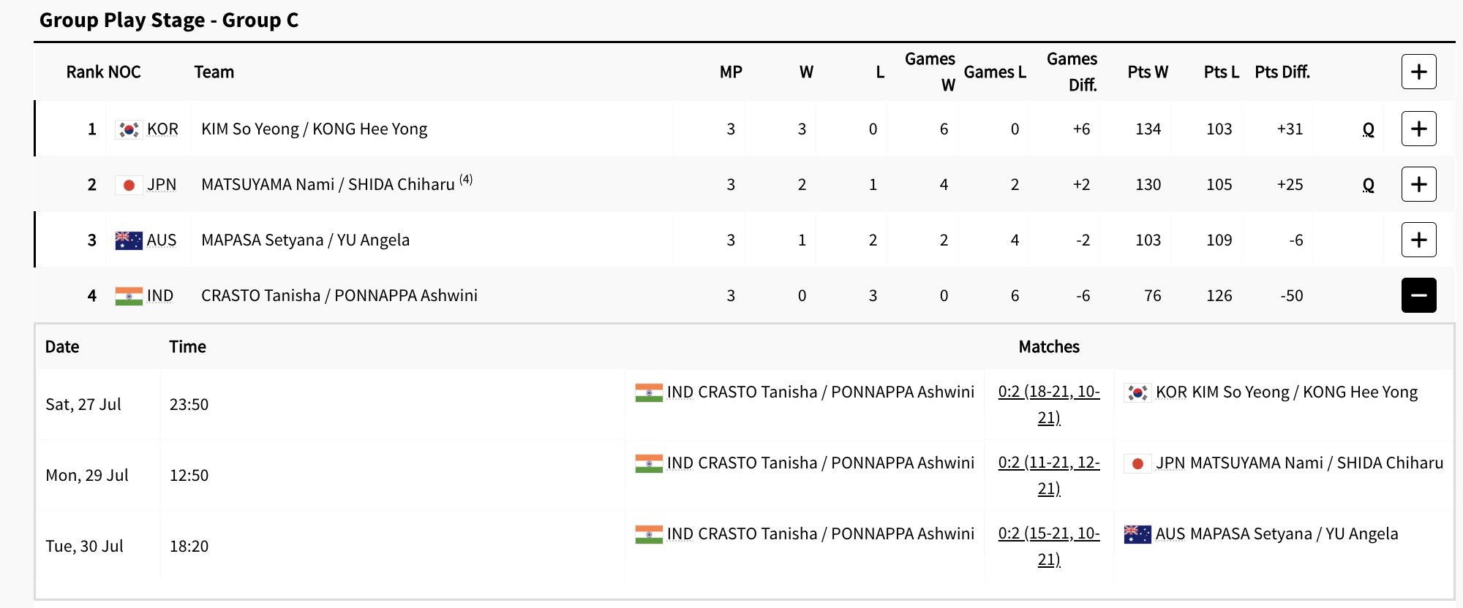Image resolution: width=1463 pixels, height=608 pixels.
Task: Expand KOR Kim/Kong team match details
Action: point(1418,129)
